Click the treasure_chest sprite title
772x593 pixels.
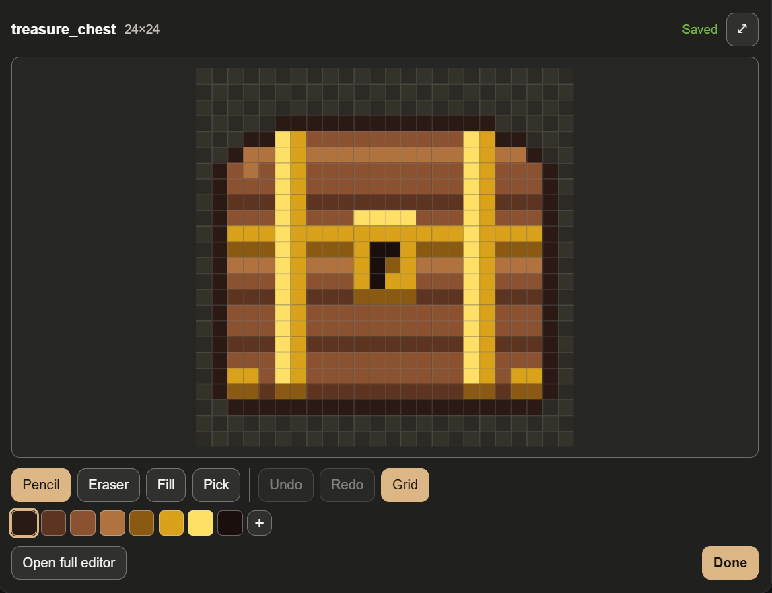(63, 30)
